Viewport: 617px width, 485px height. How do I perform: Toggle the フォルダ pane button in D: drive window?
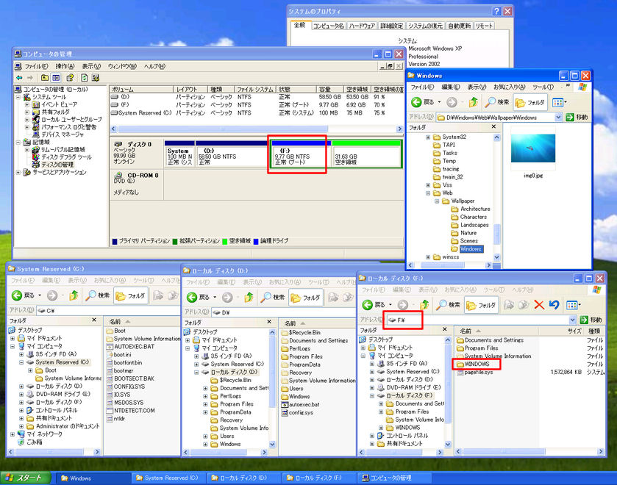[306, 298]
